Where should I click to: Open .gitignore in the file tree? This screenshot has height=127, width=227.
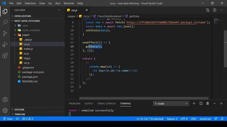(38, 67)
